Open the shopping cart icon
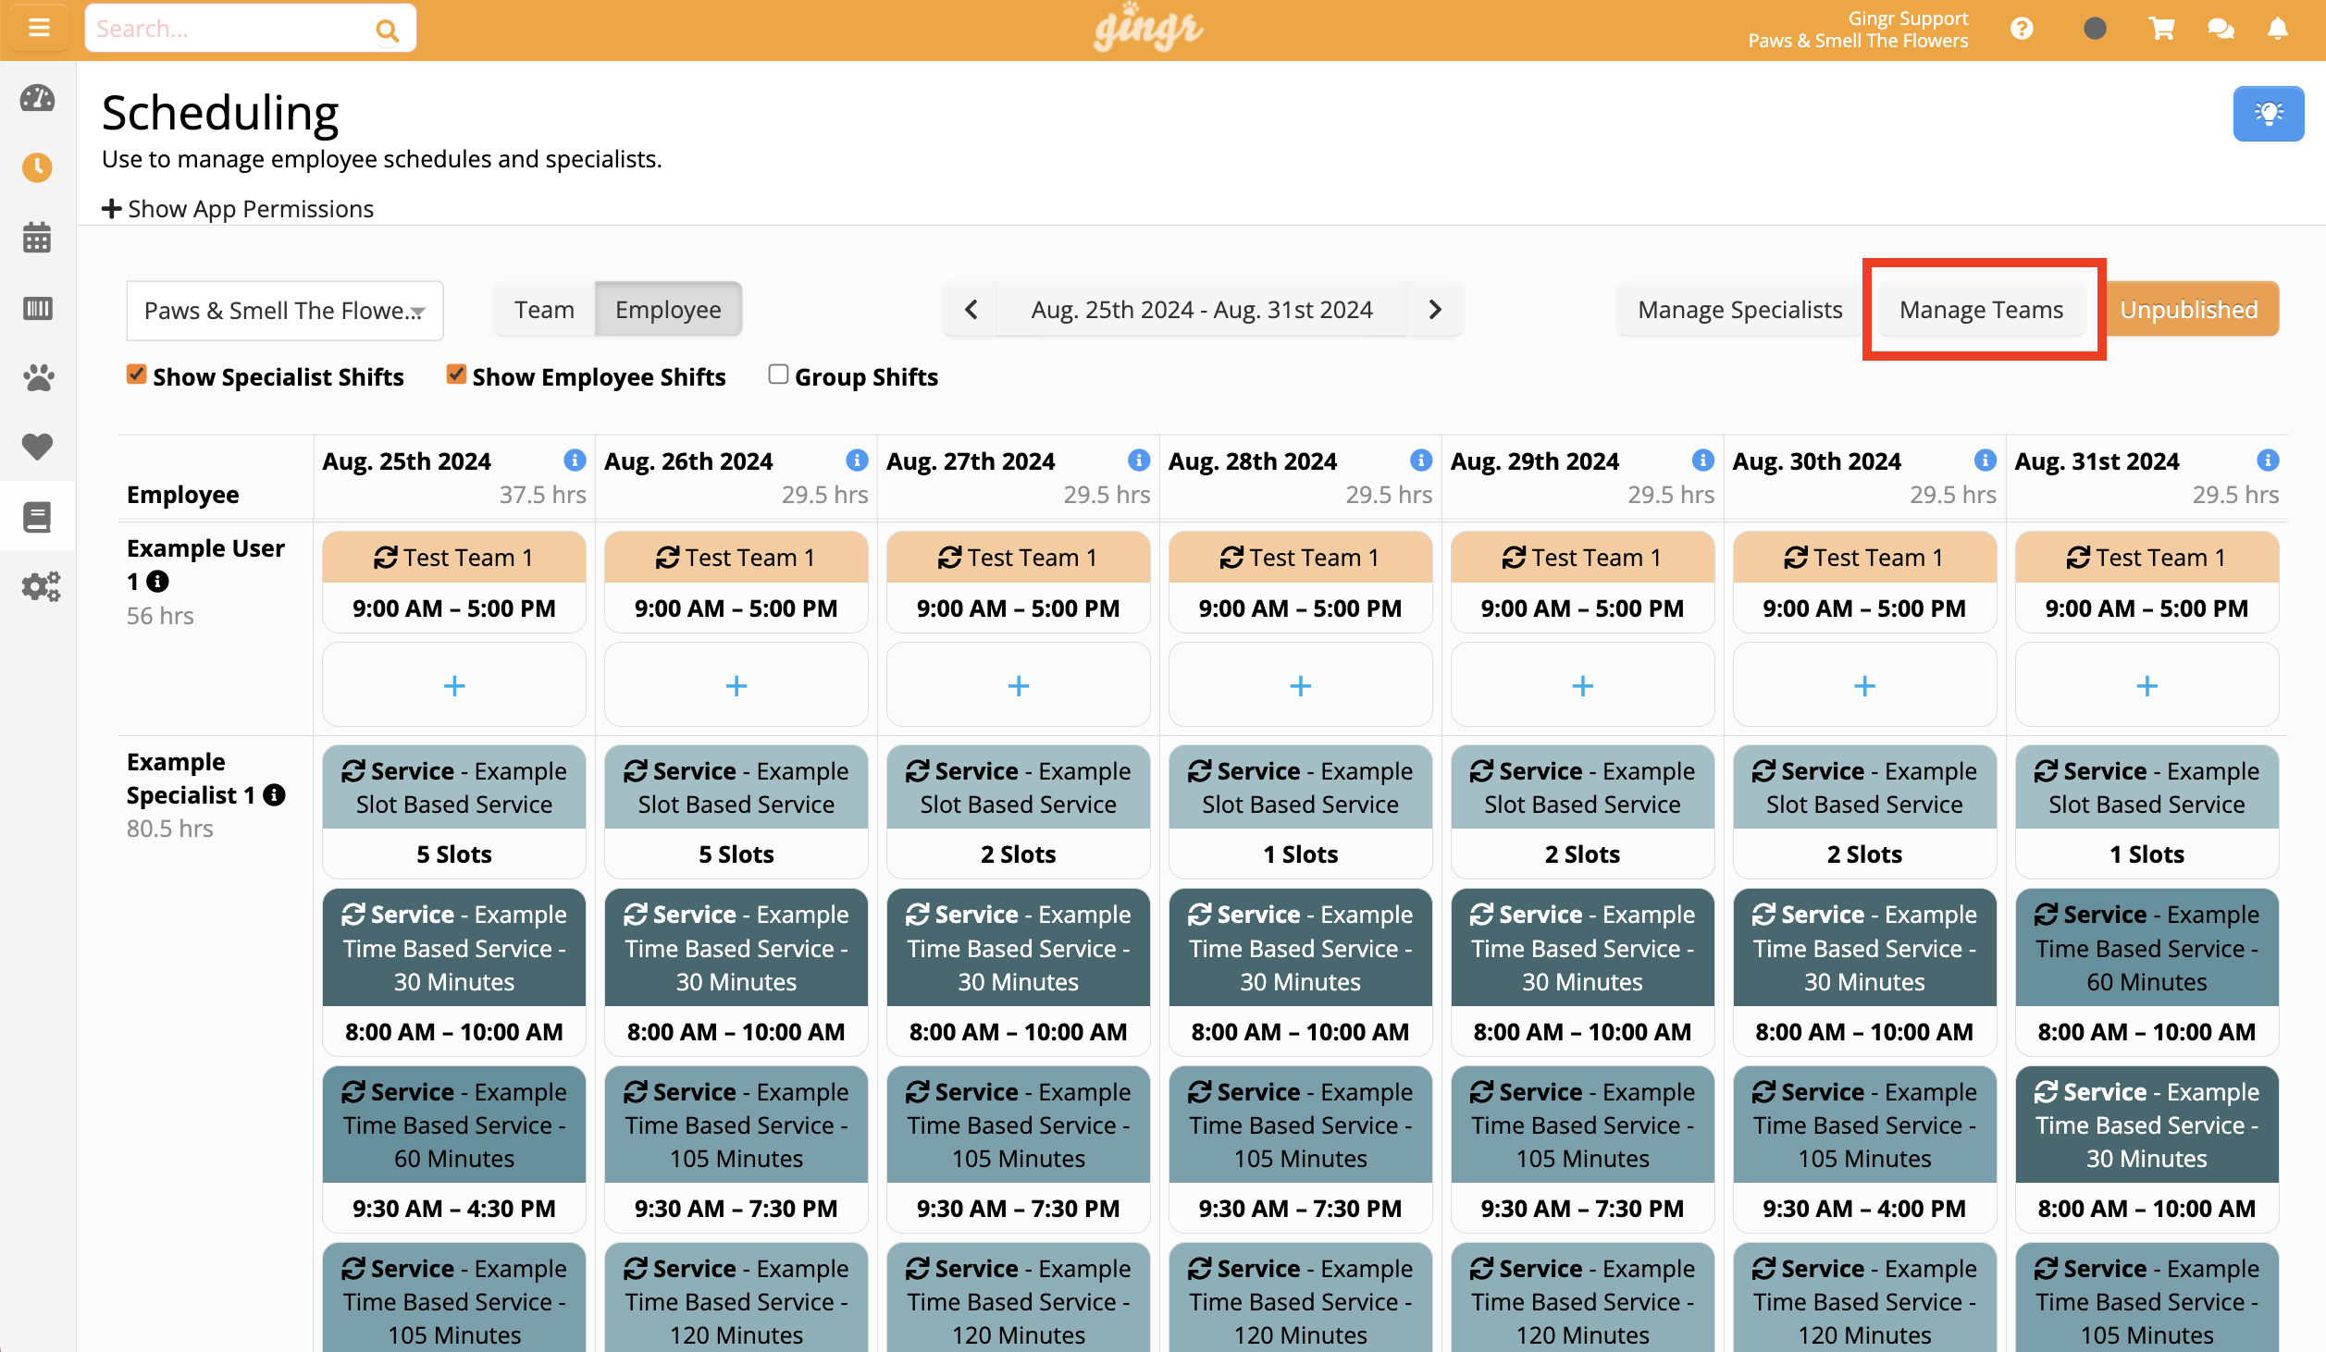The height and width of the screenshot is (1352, 2326). tap(2161, 29)
